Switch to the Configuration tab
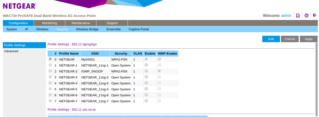Viewport: 319px width, 117px height. click(18, 23)
